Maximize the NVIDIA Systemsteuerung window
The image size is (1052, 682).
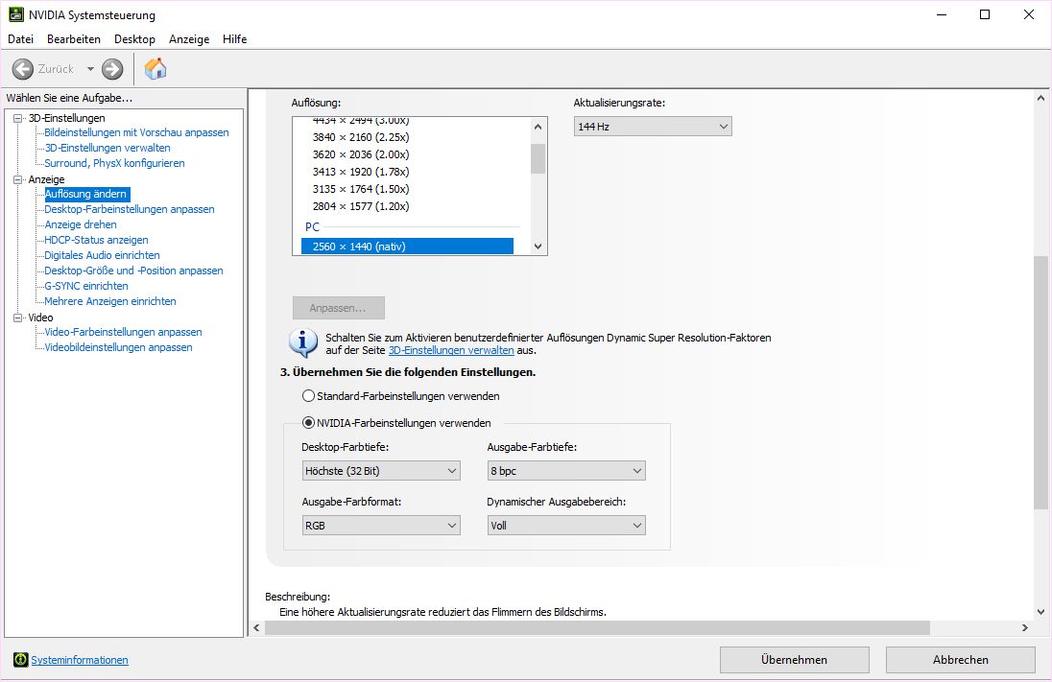click(x=985, y=14)
